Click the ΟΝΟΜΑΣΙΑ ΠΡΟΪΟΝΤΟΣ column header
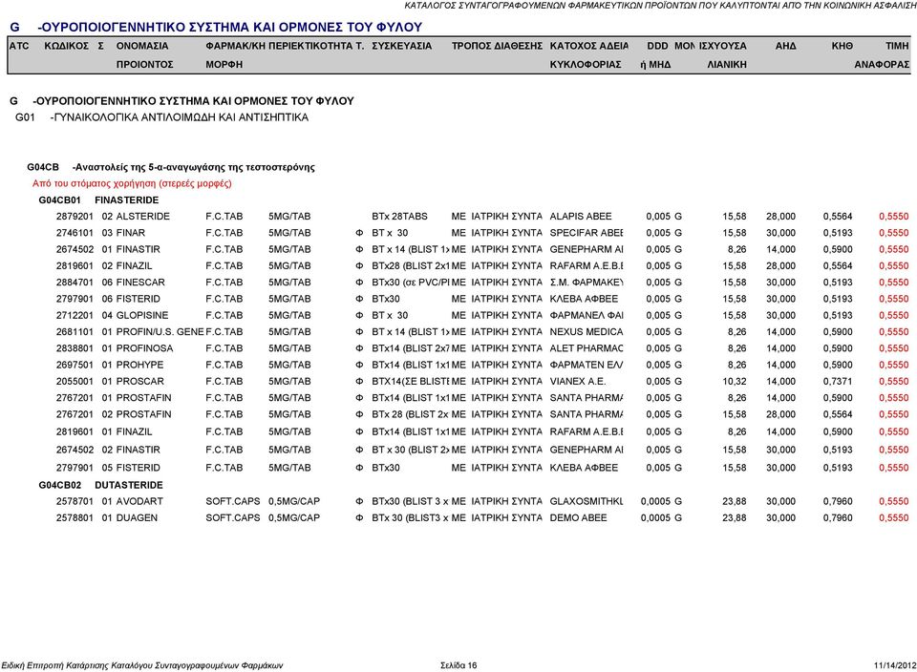Viewport: 917px width, 672px height. tap(145, 55)
